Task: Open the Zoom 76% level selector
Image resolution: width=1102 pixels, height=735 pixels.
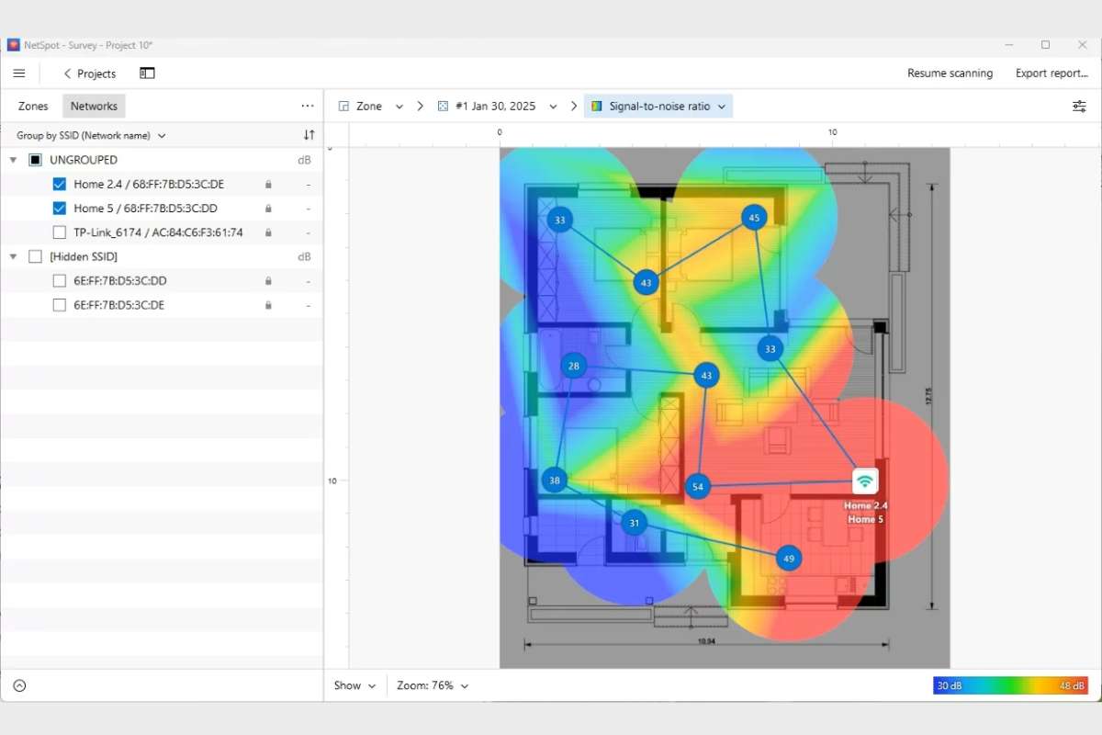Action: click(433, 685)
